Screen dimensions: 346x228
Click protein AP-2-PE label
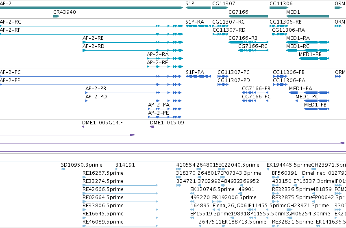pyautogui.click(x=158, y=113)
